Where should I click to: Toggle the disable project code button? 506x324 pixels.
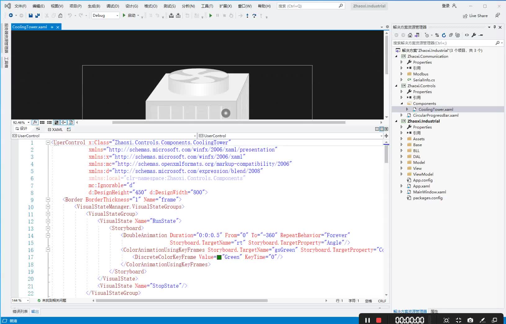coord(71,122)
